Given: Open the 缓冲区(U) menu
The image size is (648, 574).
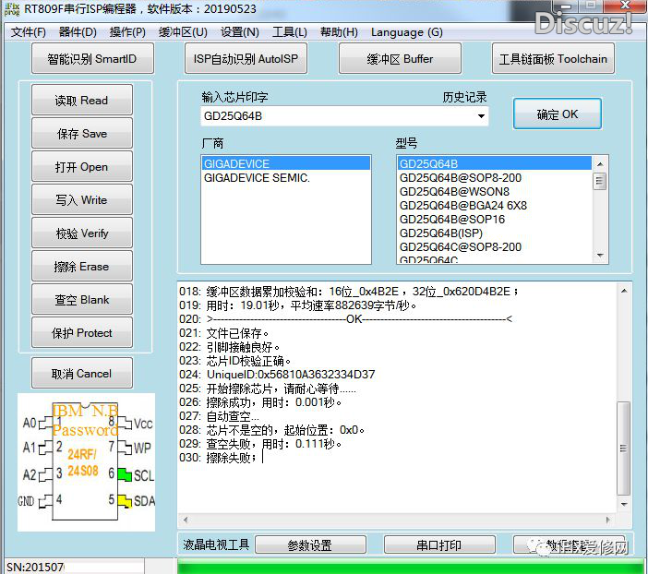Looking at the screenshot, I should 183,32.
